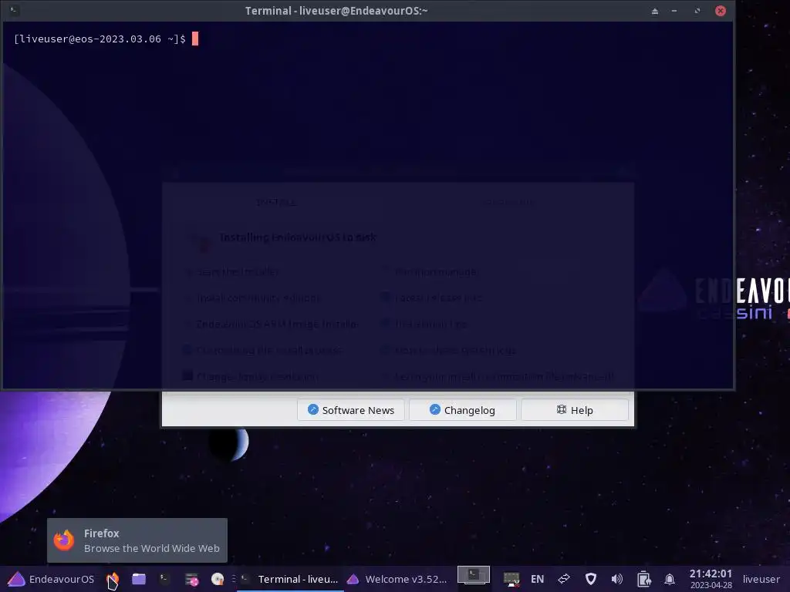Open the EndeavourOS applications menu
Image resolution: width=790 pixels, height=592 pixels.
pos(50,579)
